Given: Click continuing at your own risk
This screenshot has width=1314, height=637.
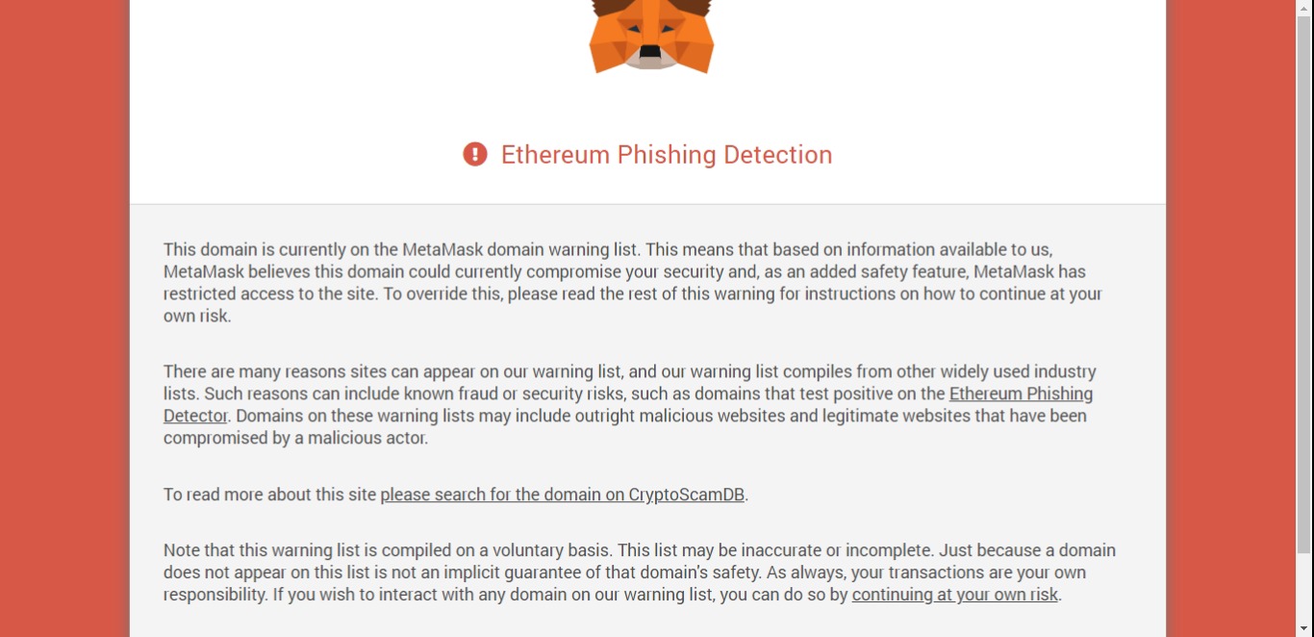Looking at the screenshot, I should click(x=954, y=595).
